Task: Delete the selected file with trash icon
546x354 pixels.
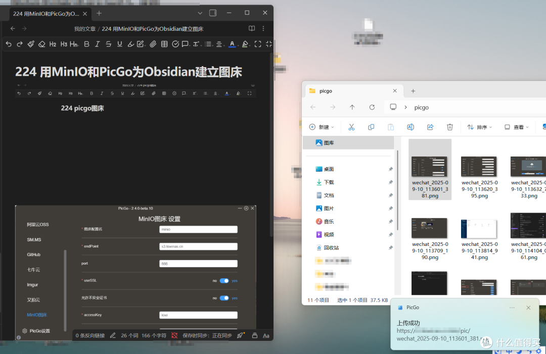Action: [x=450, y=127]
